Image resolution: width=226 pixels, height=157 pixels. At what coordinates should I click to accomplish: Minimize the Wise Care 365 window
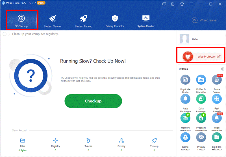[x=201, y=4]
